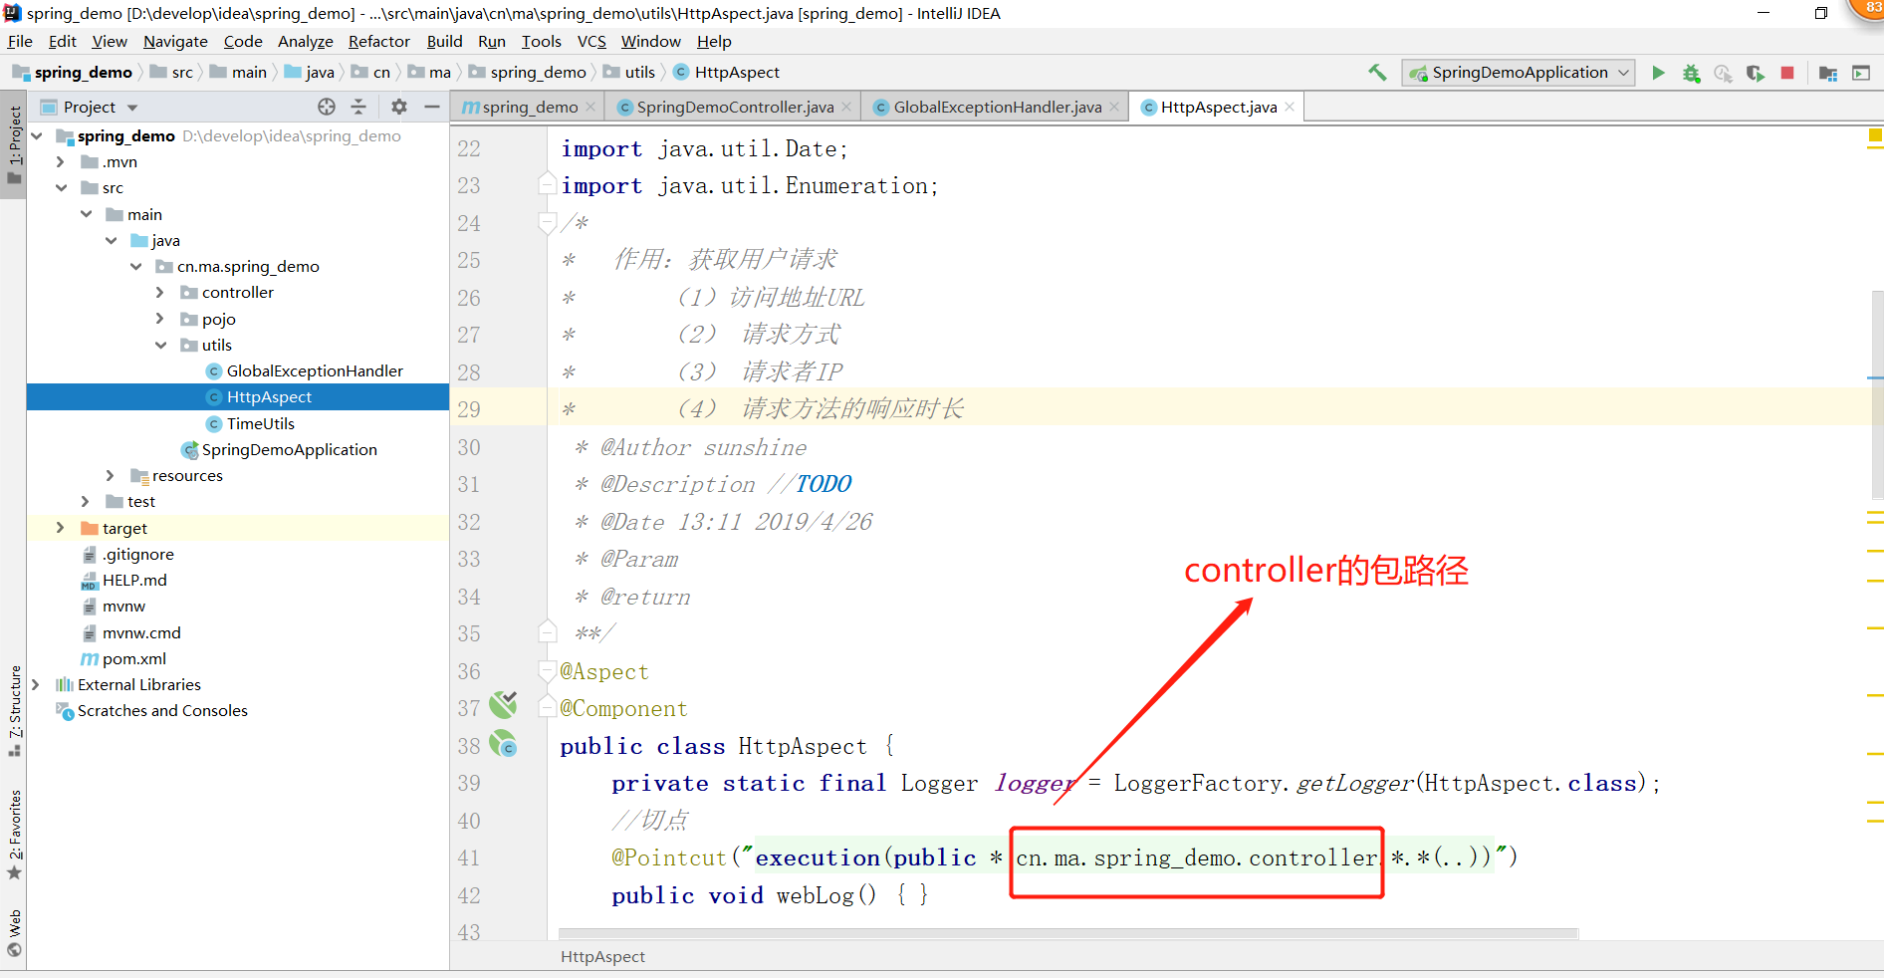The width and height of the screenshot is (1884, 978).
Task: Click the editor horizontal scrollbar
Action: click(x=1068, y=933)
